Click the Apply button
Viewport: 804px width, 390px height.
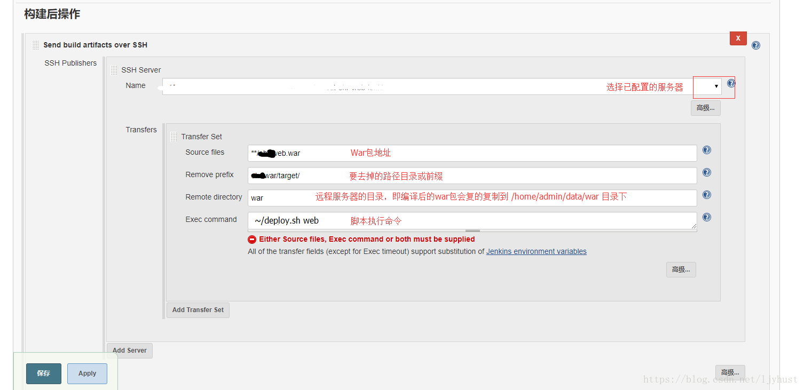click(x=86, y=373)
